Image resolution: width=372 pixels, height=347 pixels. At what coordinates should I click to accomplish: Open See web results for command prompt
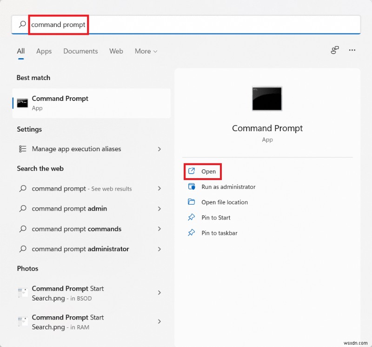pos(82,188)
